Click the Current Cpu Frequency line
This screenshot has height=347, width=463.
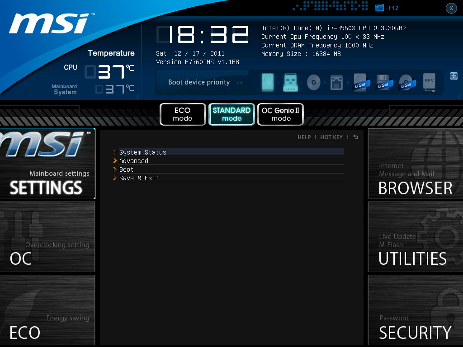tap(323, 37)
